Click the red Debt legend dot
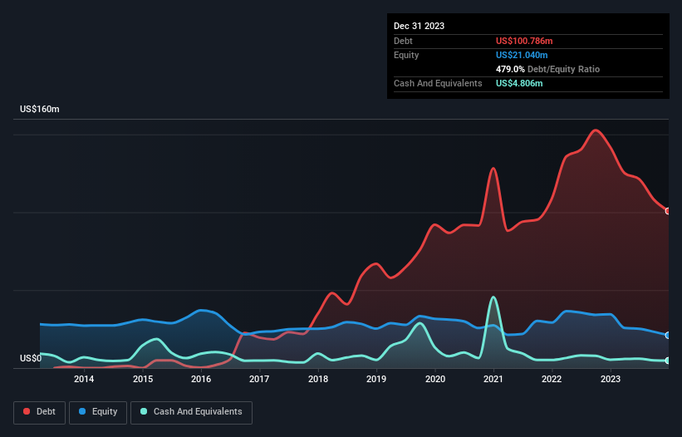This screenshot has height=437, width=682. coord(27,411)
